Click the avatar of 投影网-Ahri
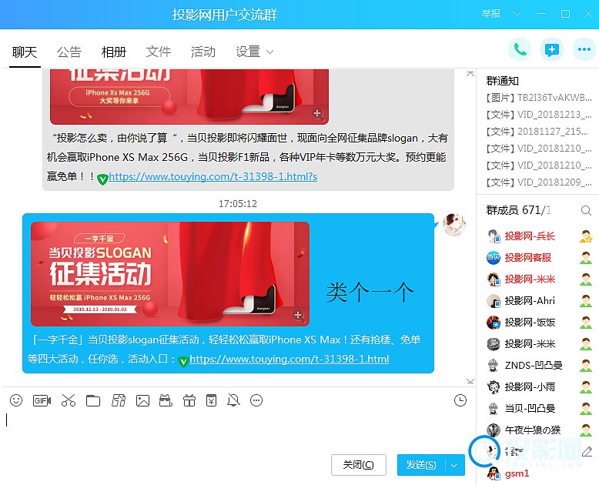 click(494, 301)
